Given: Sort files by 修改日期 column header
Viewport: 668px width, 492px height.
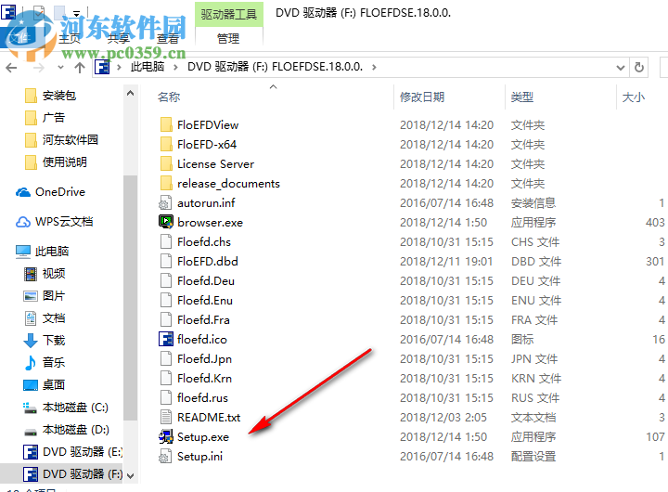Looking at the screenshot, I should [422, 97].
